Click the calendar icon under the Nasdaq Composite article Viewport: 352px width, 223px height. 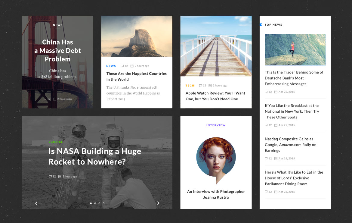(x=276, y=159)
